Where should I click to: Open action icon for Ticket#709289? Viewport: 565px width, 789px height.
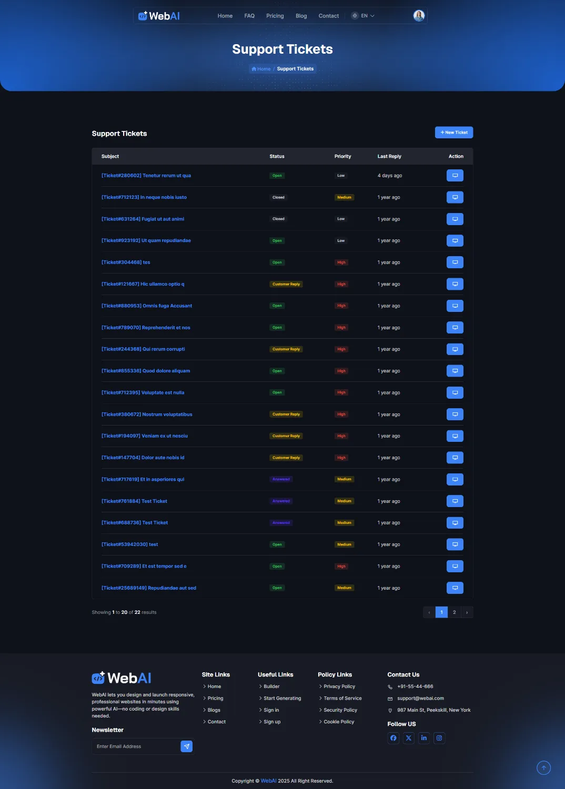[455, 567]
